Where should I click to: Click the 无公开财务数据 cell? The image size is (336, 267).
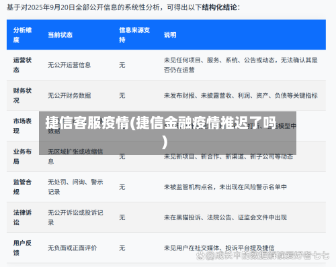coord(69,95)
